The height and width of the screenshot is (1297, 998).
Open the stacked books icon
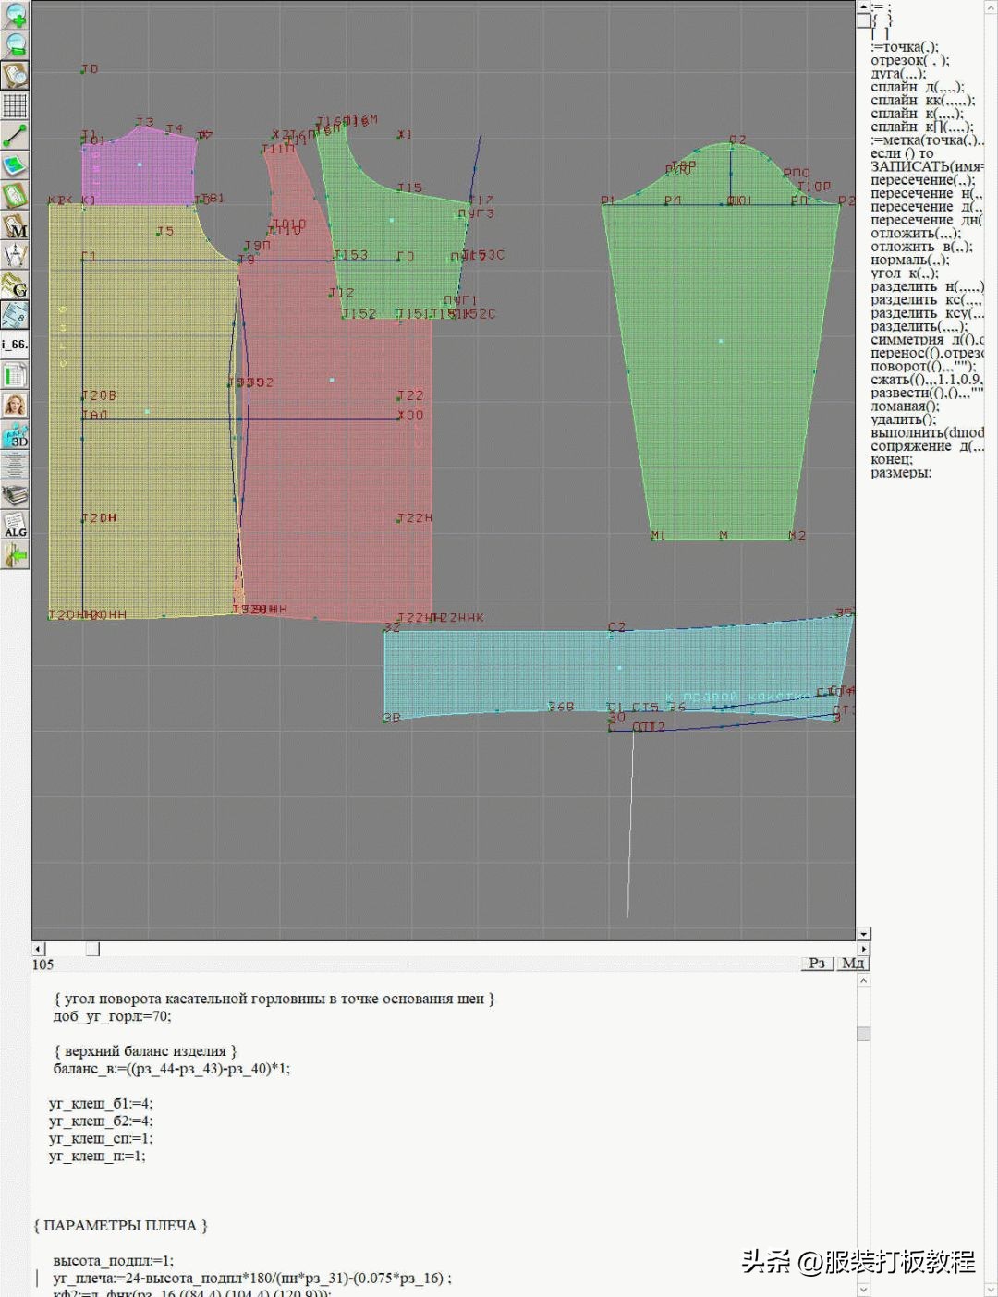16,495
